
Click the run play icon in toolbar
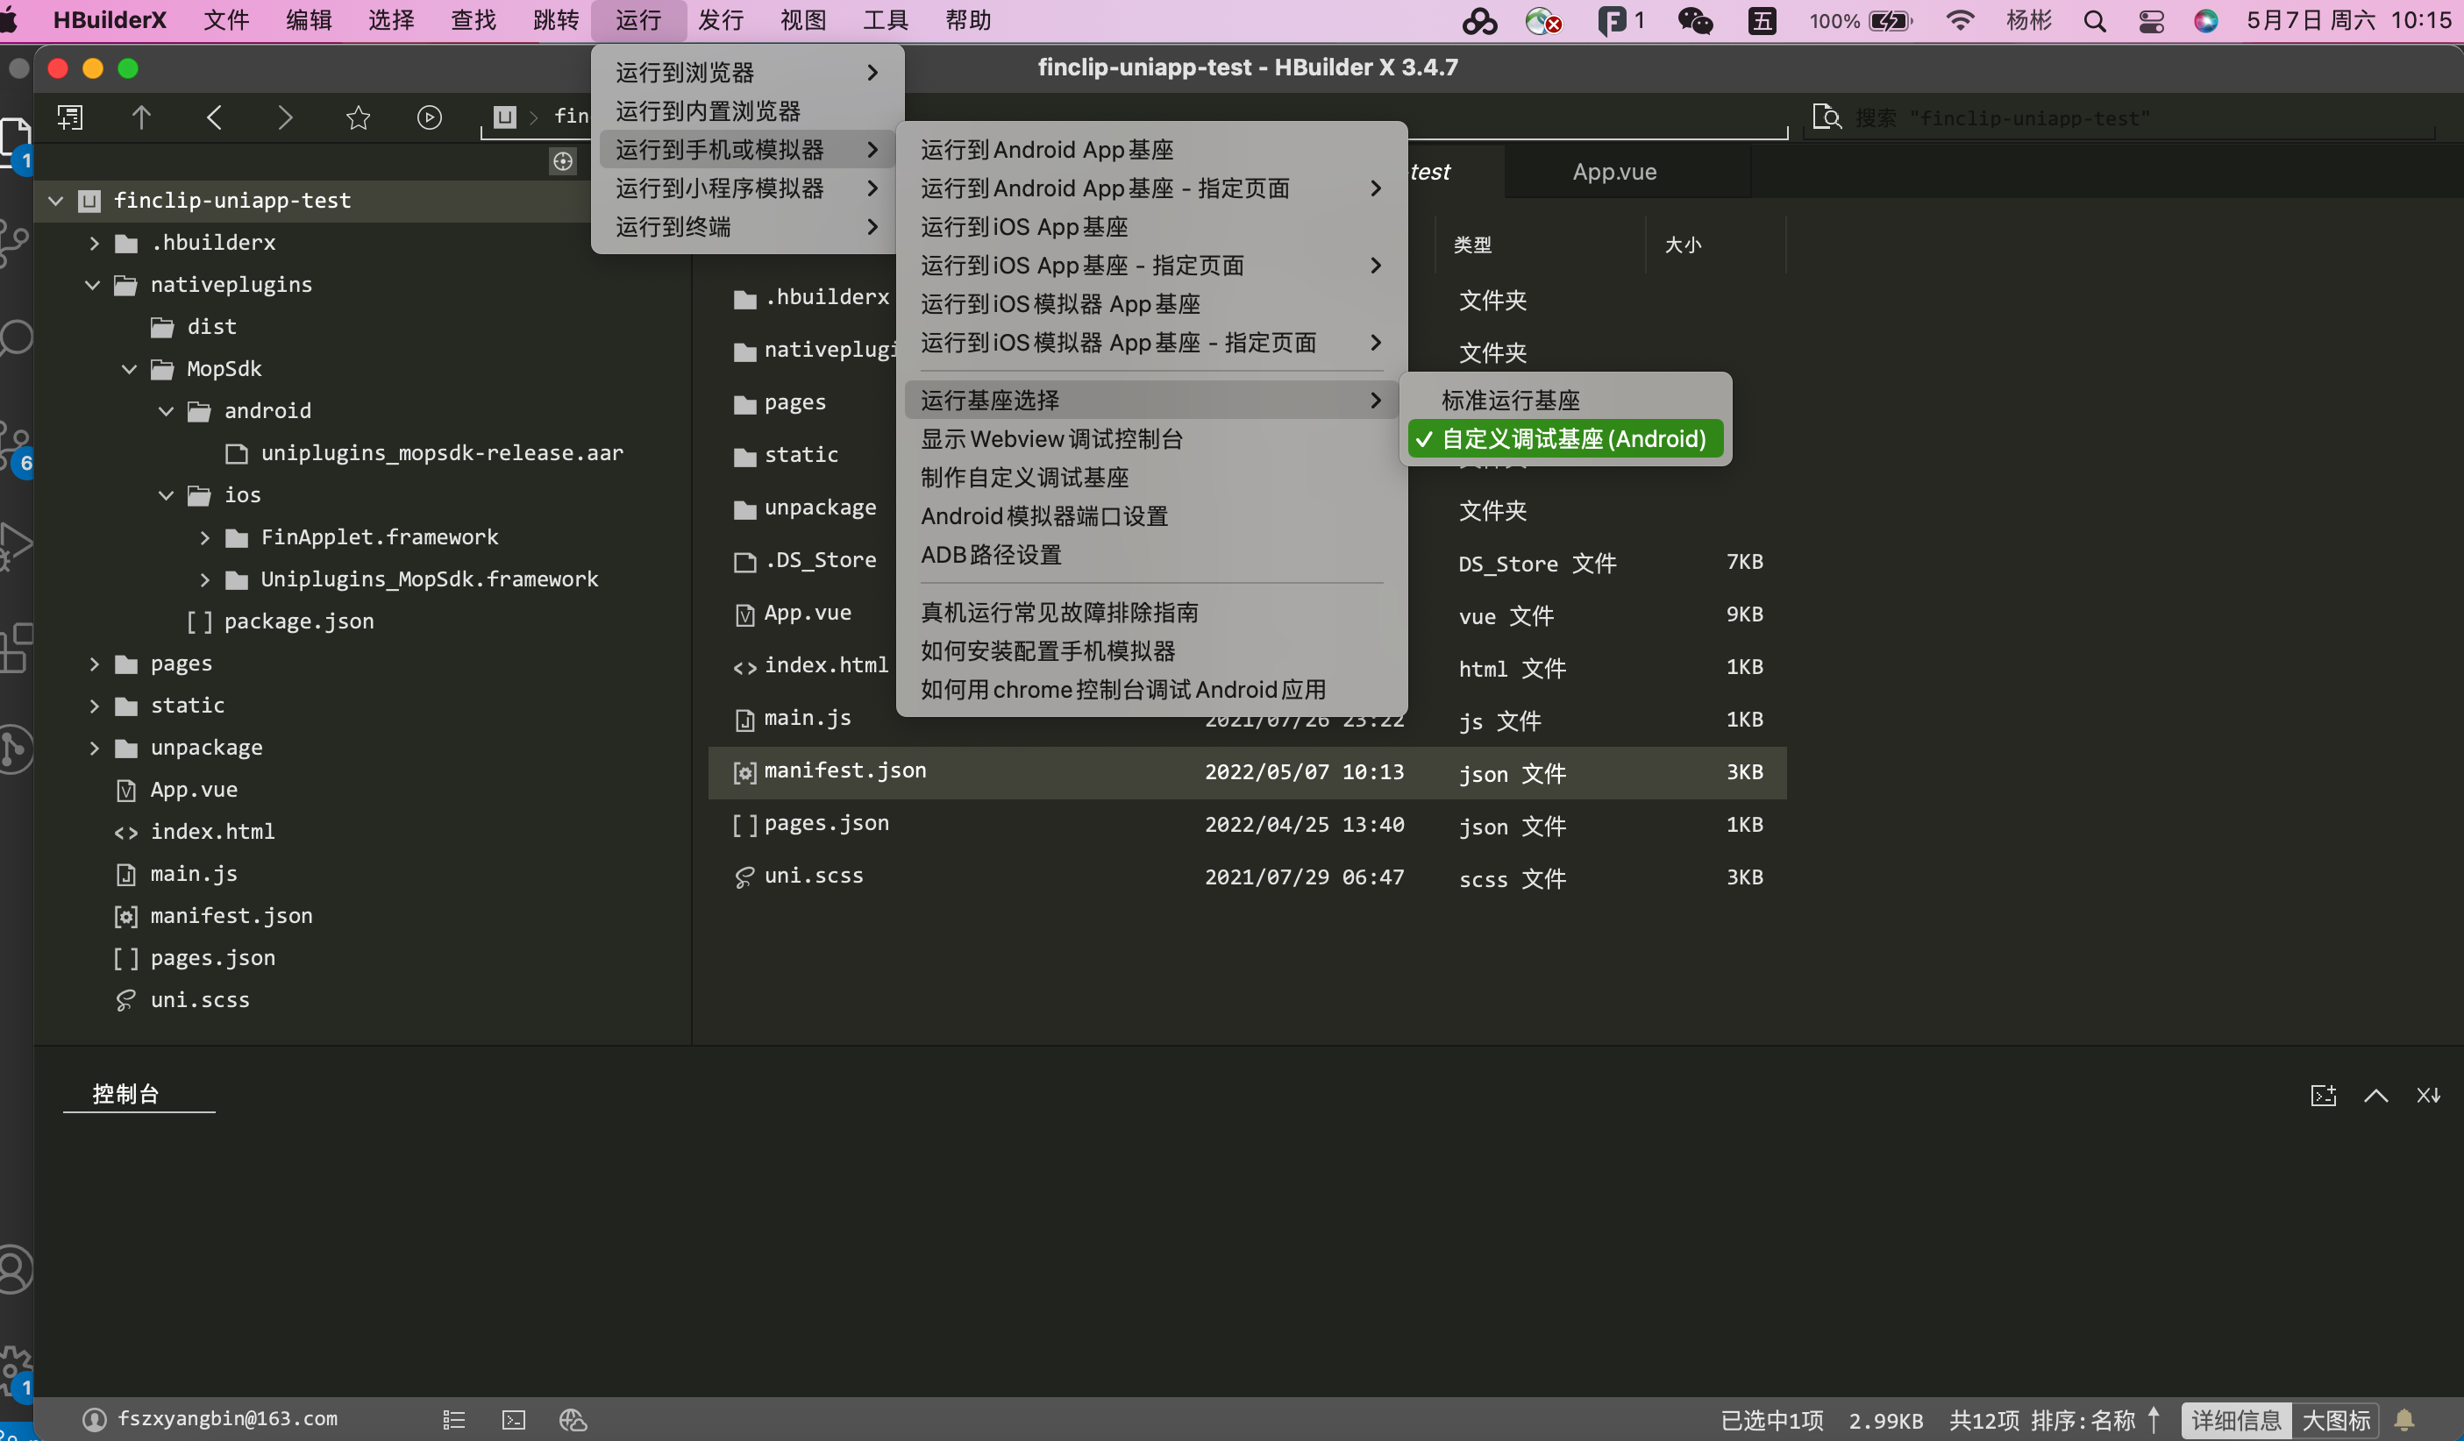430,118
